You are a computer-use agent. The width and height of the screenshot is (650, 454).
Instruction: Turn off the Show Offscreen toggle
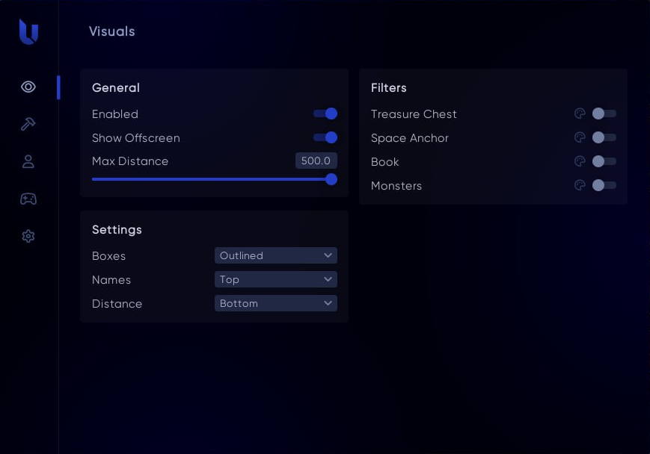tap(325, 137)
